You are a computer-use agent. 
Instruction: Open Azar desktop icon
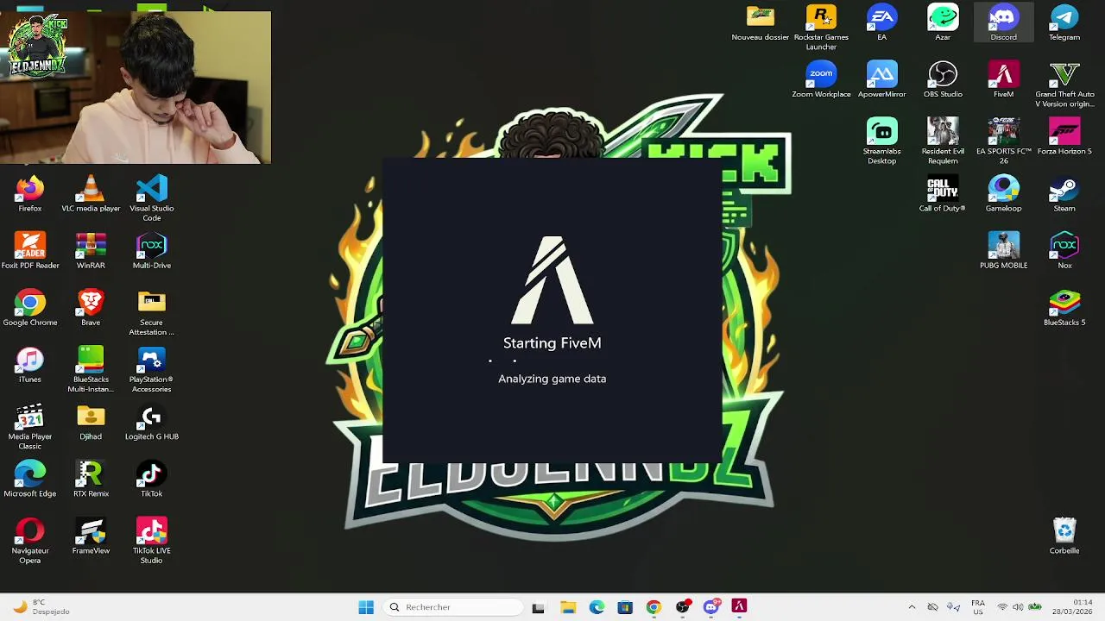(943, 23)
